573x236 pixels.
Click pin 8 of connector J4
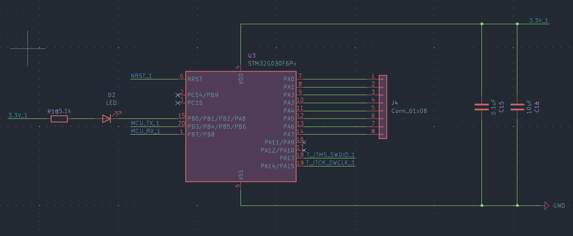click(373, 131)
